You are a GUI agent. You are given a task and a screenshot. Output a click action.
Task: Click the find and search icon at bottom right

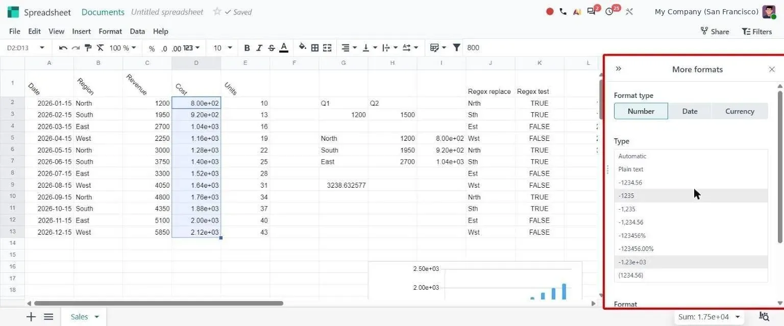coord(764,317)
